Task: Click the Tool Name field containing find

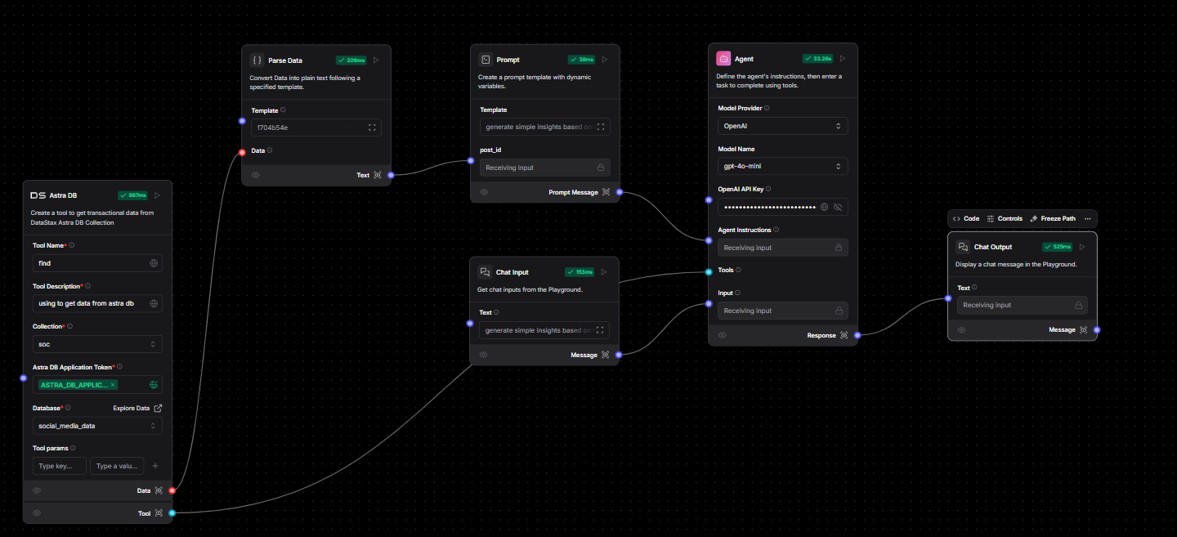Action: [97, 263]
